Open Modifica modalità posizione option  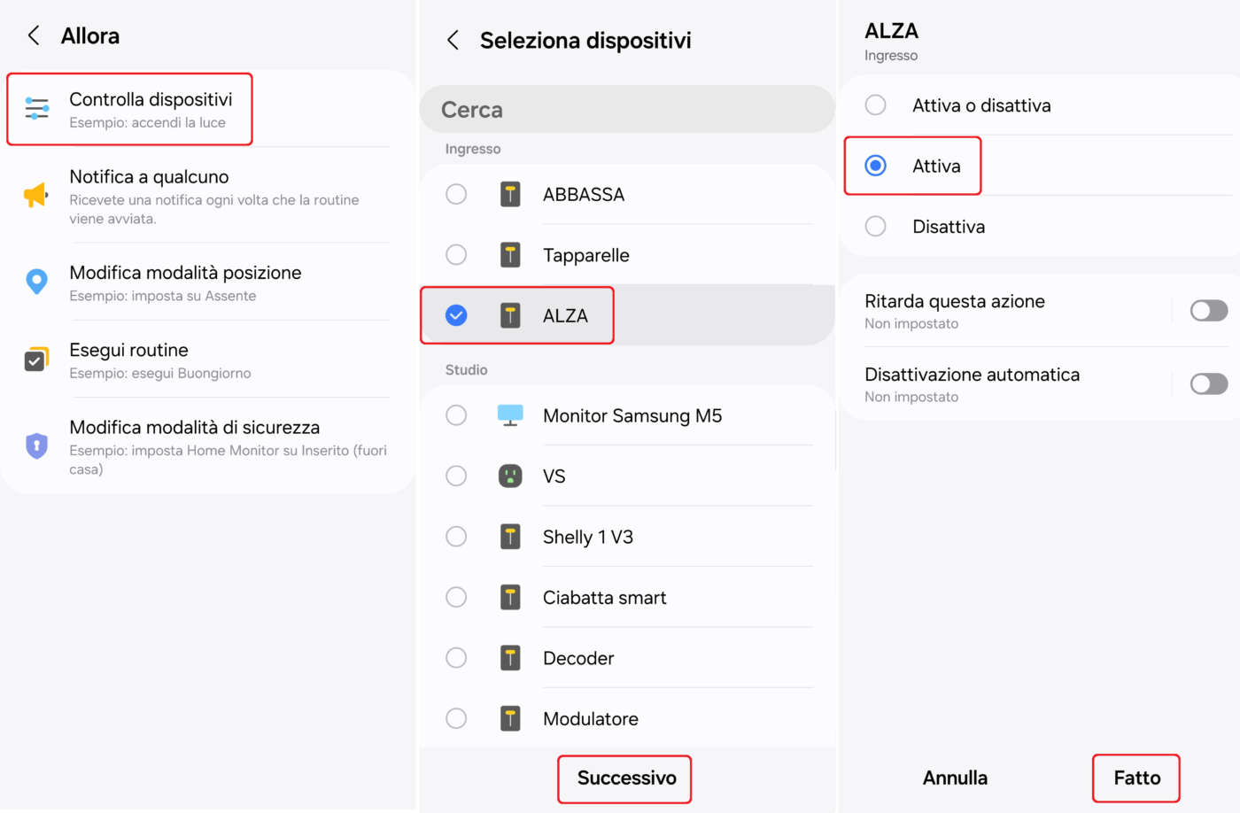tap(186, 283)
